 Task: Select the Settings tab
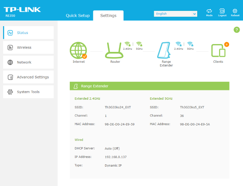[x=108, y=15]
